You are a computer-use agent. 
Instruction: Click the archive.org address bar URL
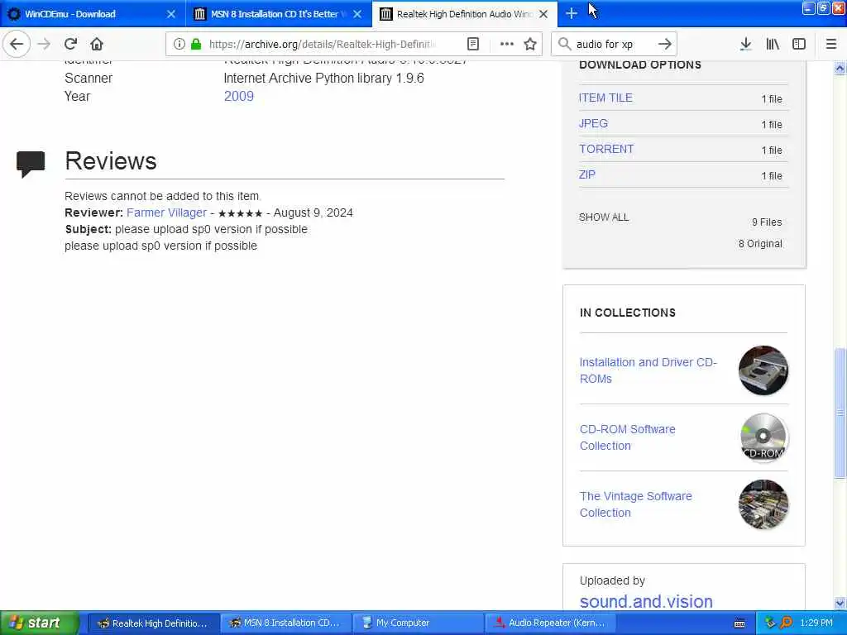click(x=322, y=45)
